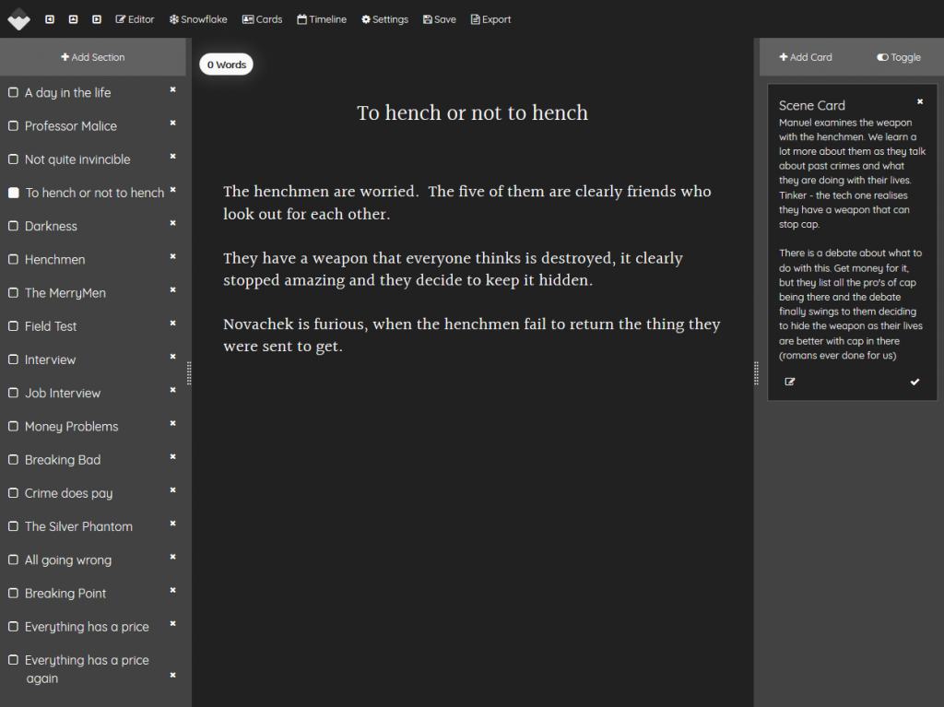Grab the left sidebar resize handle
Image resolution: width=944 pixels, height=707 pixels.
[x=189, y=372]
